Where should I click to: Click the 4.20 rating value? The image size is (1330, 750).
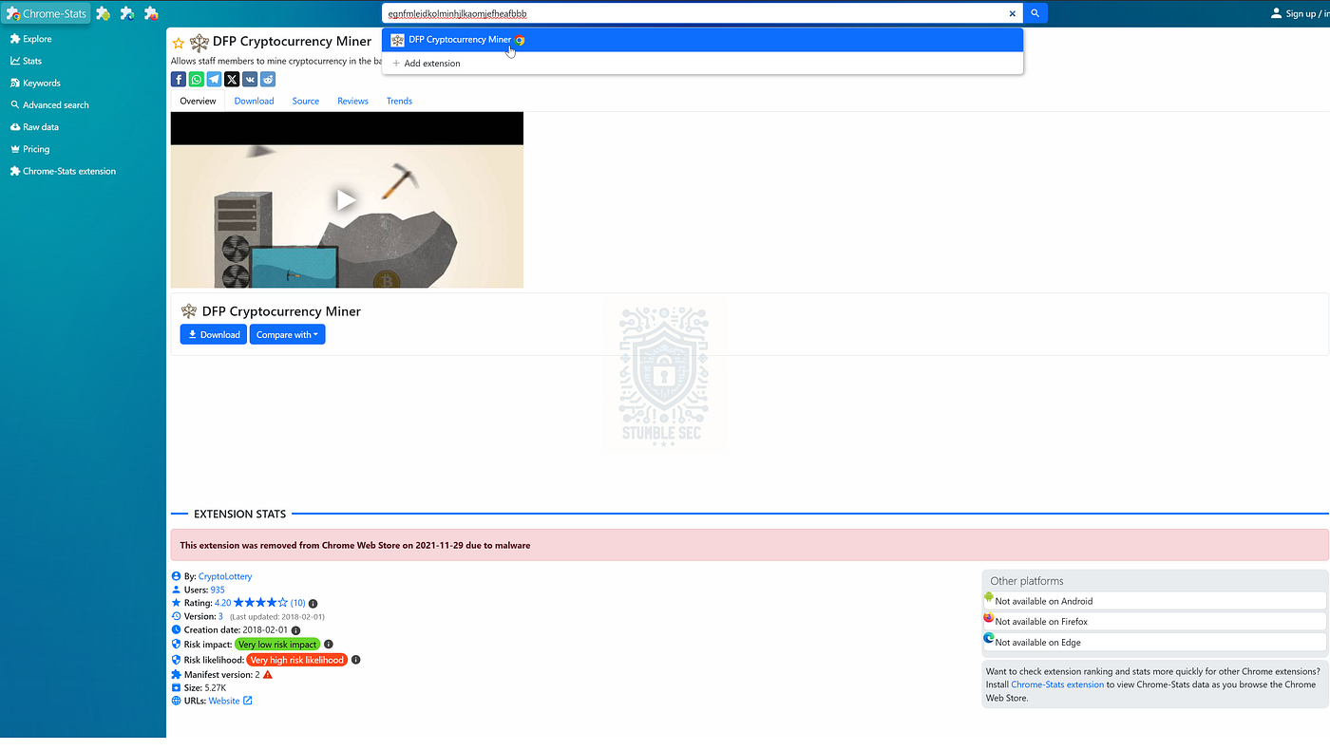pos(222,603)
